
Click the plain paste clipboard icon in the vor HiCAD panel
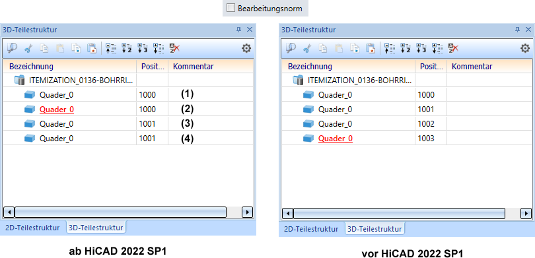pos(339,48)
